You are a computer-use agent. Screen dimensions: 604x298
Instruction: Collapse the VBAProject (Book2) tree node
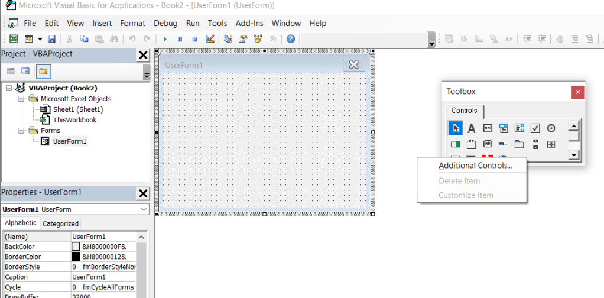click(x=9, y=88)
